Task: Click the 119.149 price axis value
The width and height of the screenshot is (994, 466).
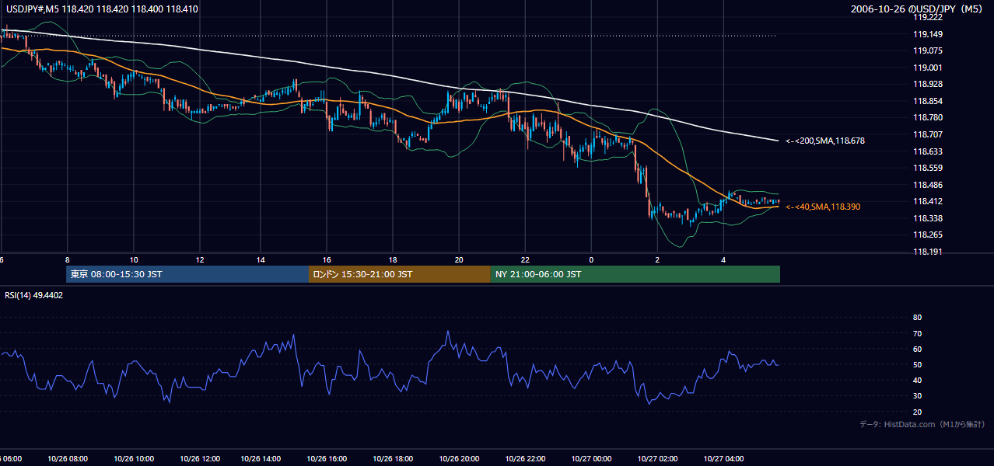Action: point(928,34)
